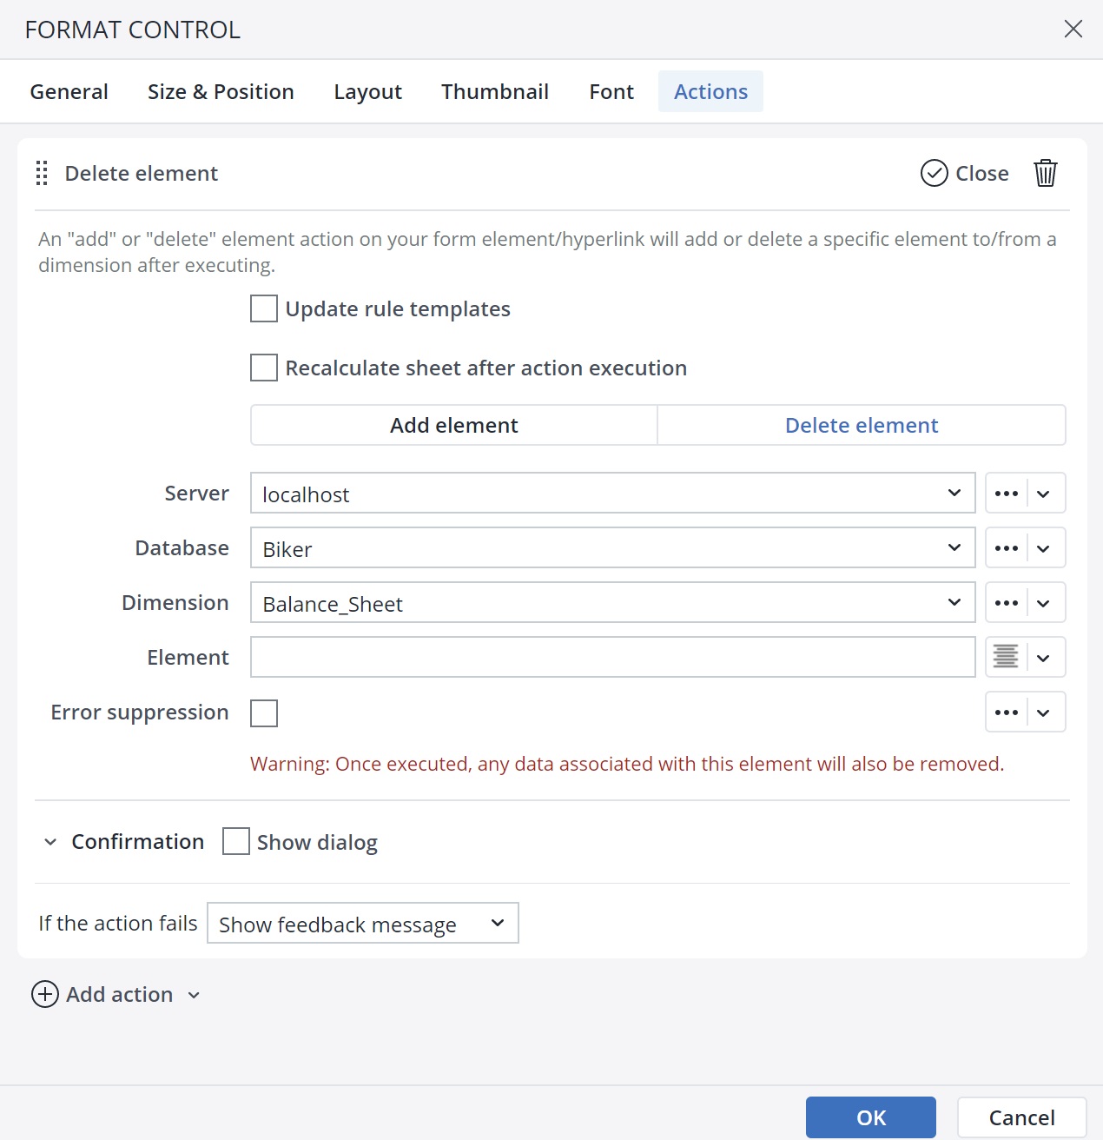Enable Update rule templates

click(x=263, y=308)
